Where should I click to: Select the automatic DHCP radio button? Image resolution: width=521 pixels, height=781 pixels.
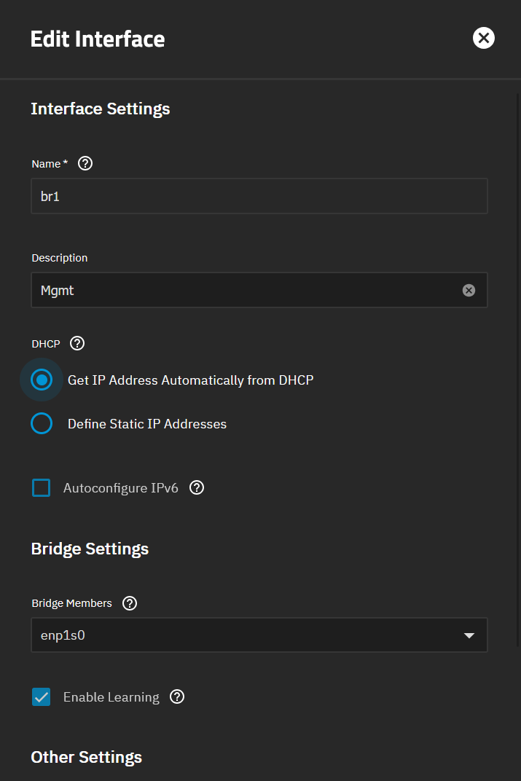(42, 380)
